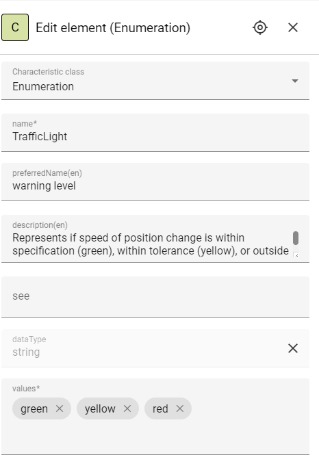Click into the description(en) text area

(x=151, y=244)
